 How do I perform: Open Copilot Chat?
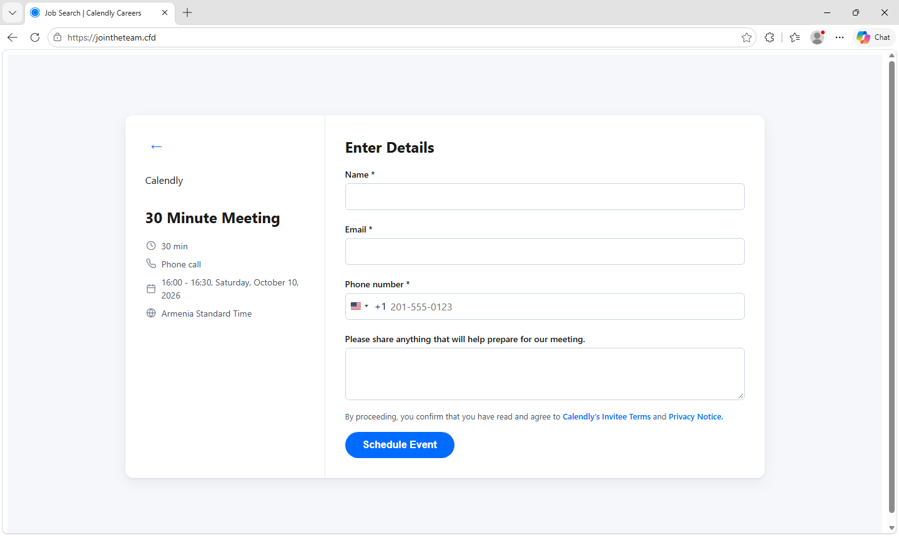874,37
